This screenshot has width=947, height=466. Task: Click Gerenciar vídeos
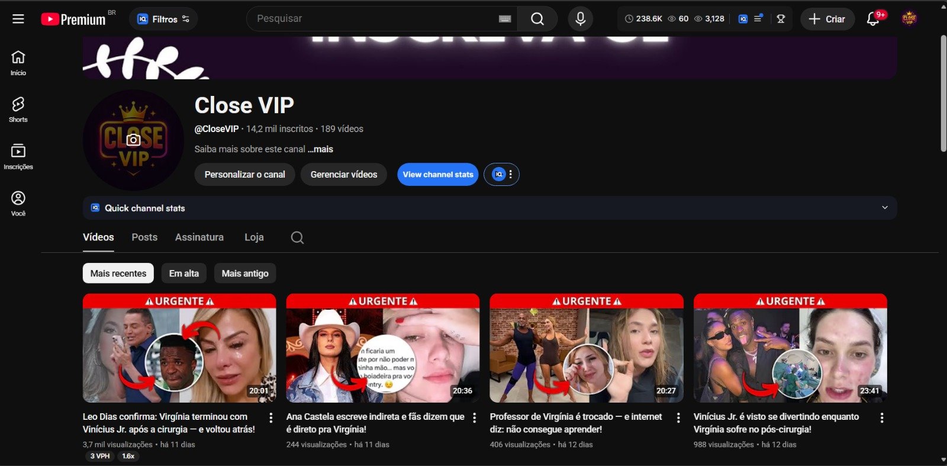click(344, 174)
